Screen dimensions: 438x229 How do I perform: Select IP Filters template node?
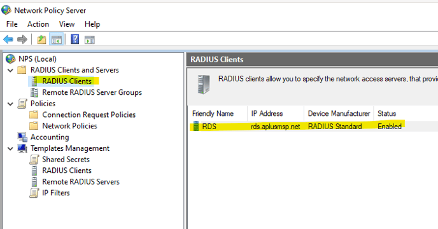click(56, 193)
